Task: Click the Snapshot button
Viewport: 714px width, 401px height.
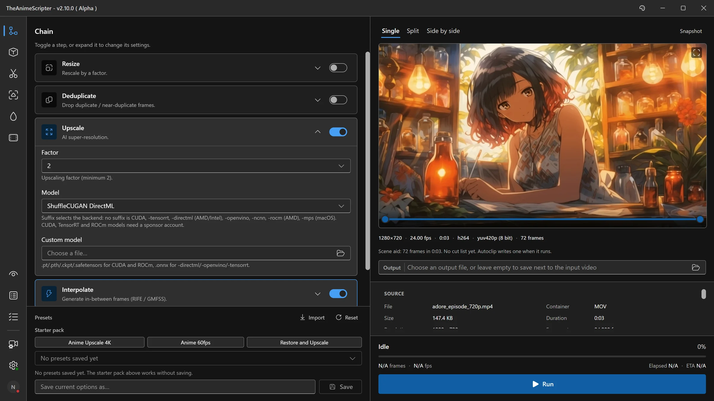Action: point(690,31)
